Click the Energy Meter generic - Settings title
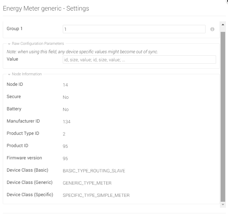Viewport: 228px width, 214px height. click(x=46, y=8)
